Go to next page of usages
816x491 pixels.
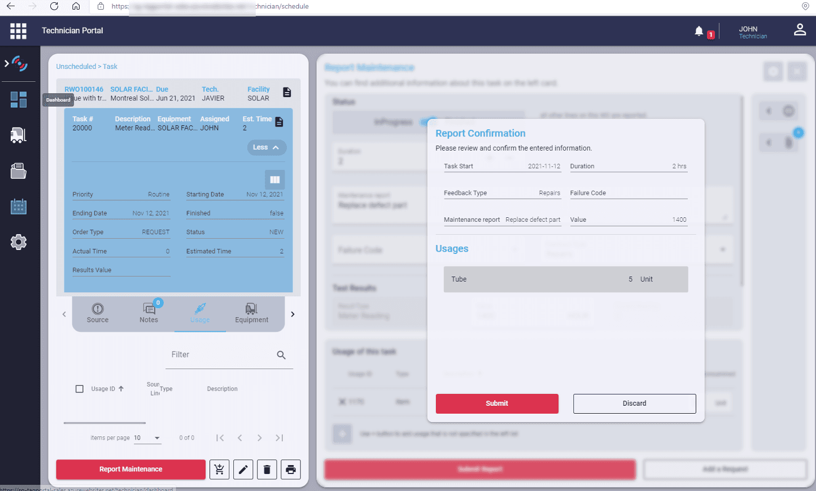(259, 438)
